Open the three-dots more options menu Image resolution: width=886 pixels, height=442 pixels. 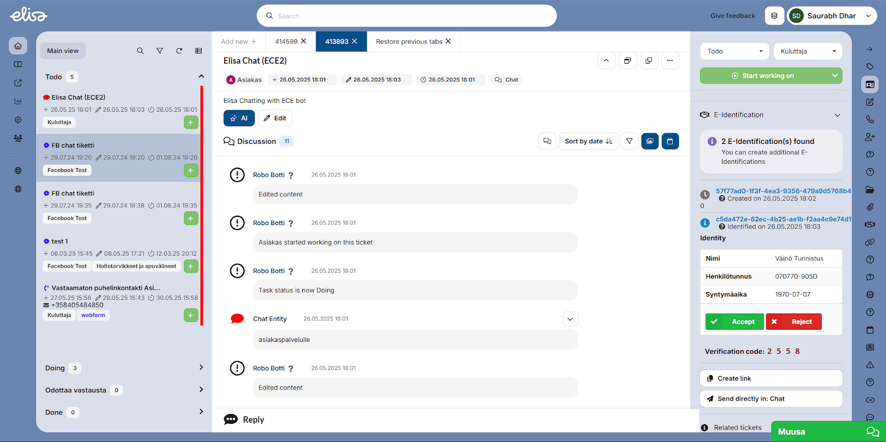coord(669,61)
